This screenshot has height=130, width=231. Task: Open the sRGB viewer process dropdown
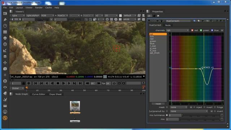pos(130,19)
